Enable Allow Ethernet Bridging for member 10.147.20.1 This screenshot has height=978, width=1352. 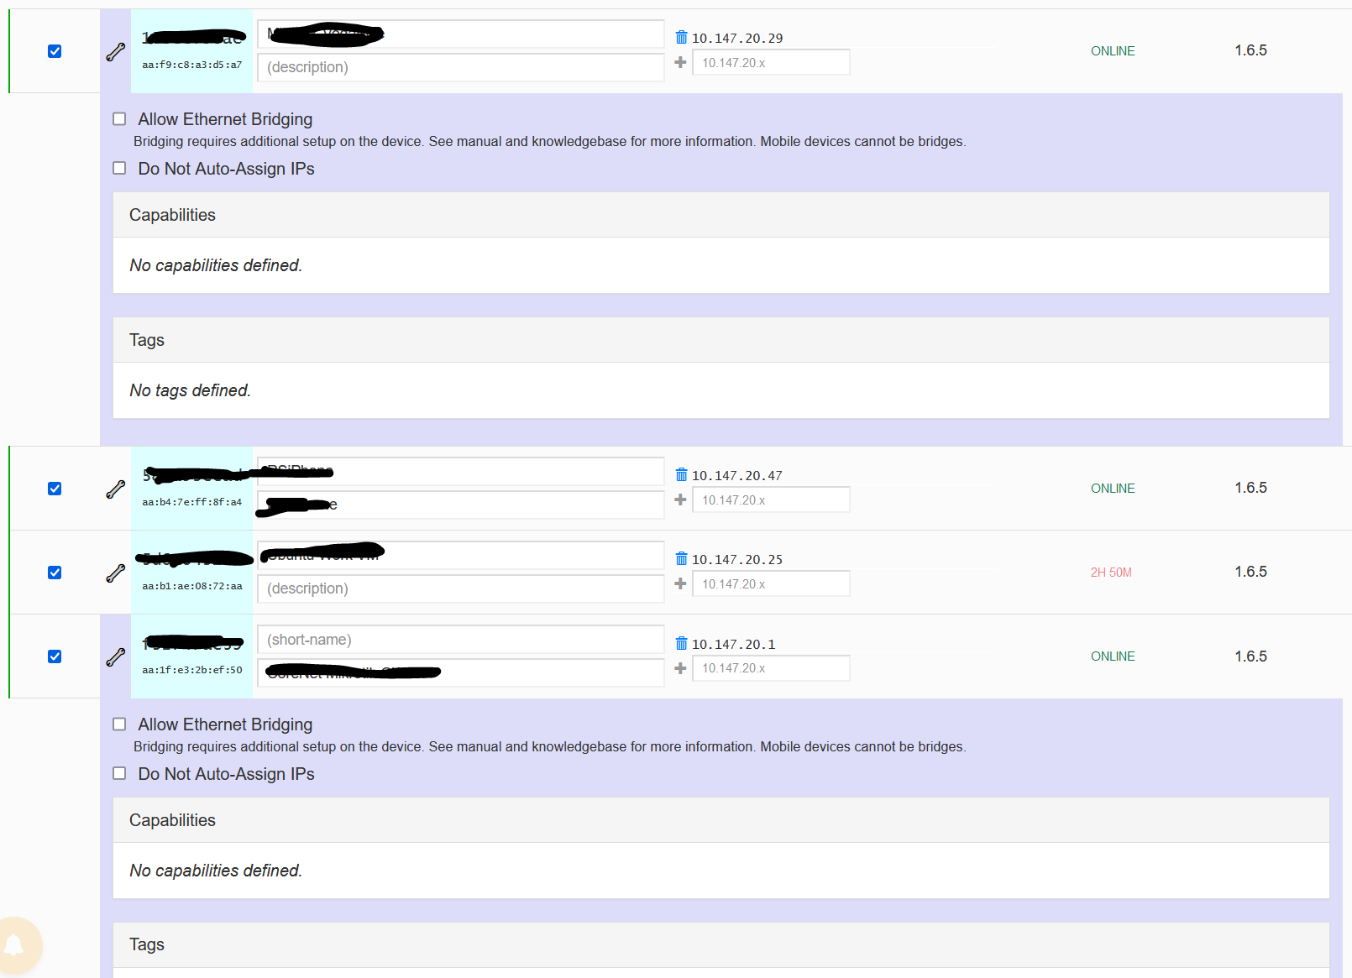click(119, 724)
